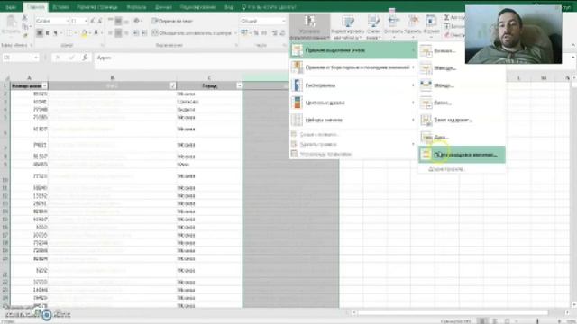Image resolution: width=577 pixels, height=324 pixels.
Task: Click the insert function fx icon
Action: [x=85, y=58]
